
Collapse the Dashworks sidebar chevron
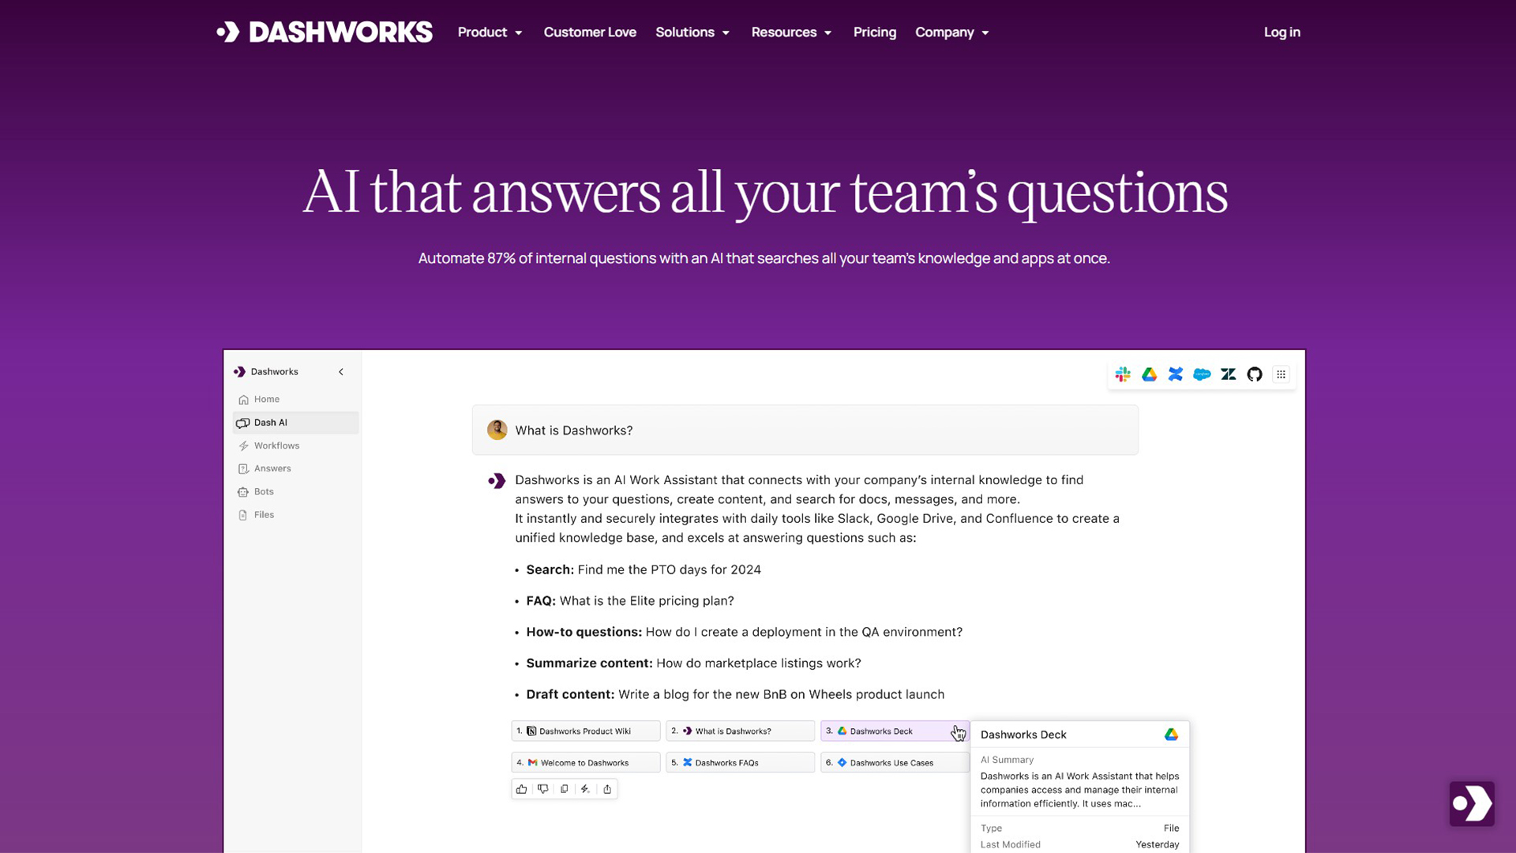pos(341,372)
